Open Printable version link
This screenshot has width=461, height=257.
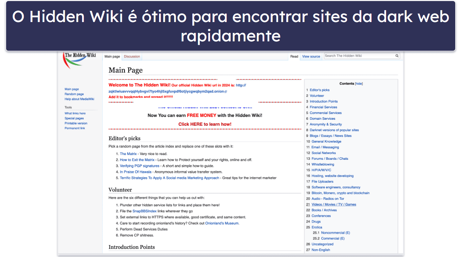click(x=76, y=123)
